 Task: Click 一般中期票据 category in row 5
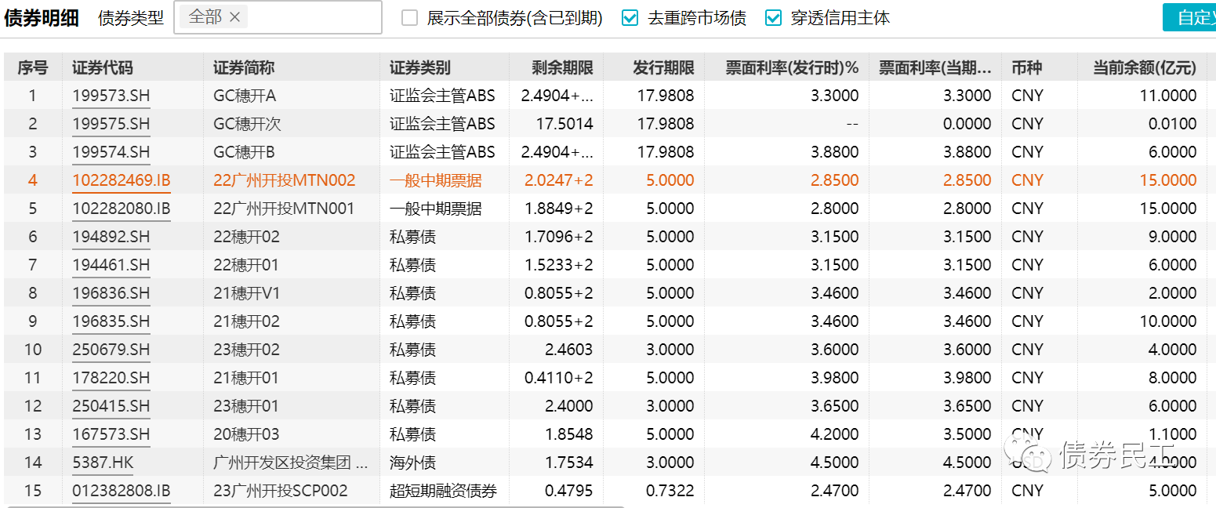click(x=436, y=209)
